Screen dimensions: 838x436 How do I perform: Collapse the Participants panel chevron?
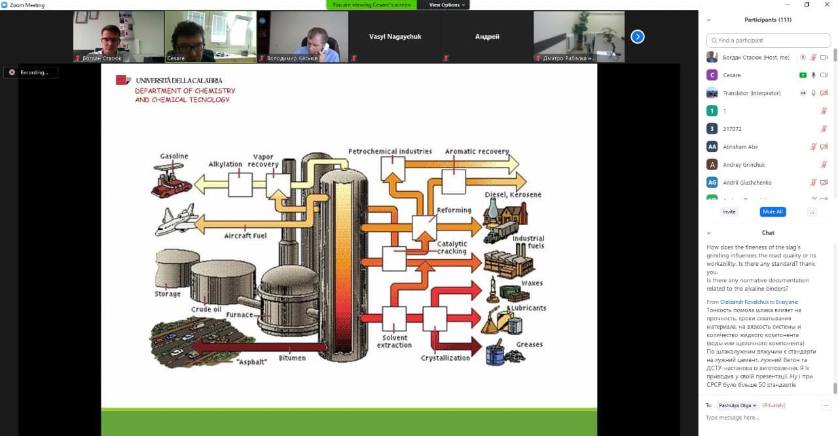point(708,20)
